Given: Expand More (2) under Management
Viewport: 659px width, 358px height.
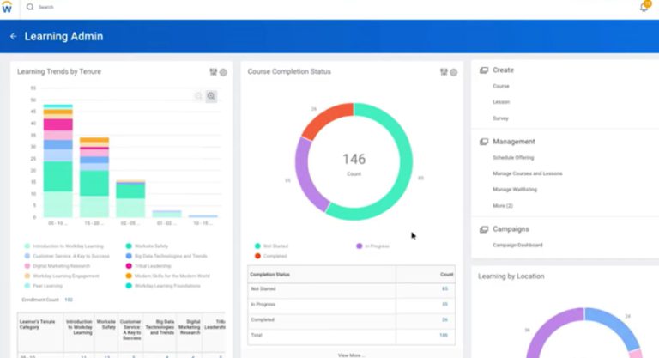Looking at the screenshot, I should 502,206.
